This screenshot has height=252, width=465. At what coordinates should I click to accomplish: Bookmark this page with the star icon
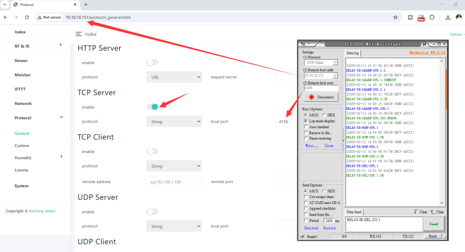pos(396,17)
